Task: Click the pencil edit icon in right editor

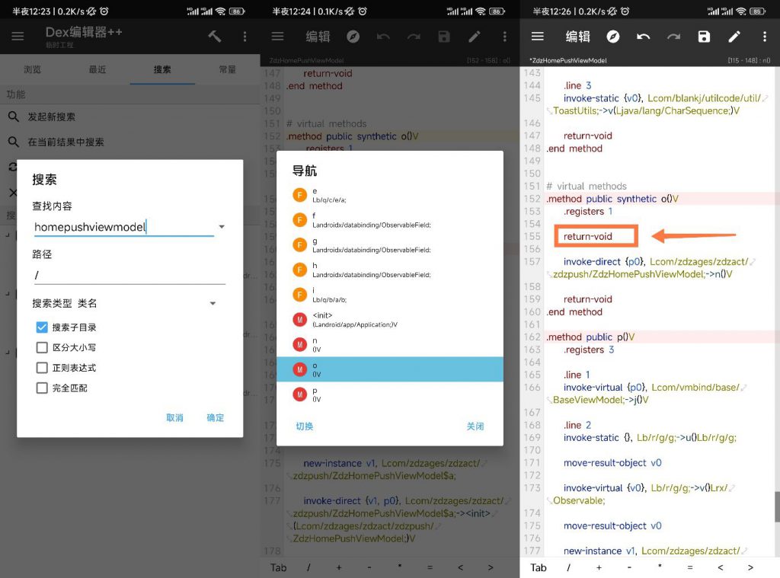Action: click(734, 37)
